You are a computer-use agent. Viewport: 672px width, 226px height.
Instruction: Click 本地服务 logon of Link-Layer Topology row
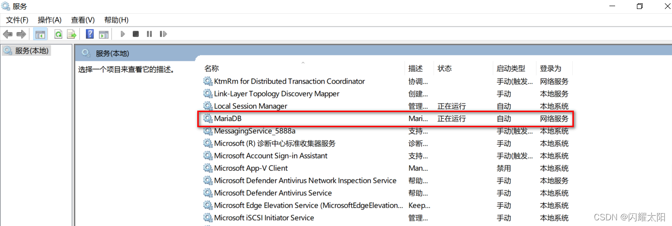pyautogui.click(x=554, y=94)
